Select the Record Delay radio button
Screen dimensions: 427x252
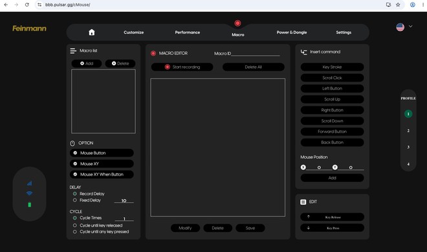click(74, 194)
